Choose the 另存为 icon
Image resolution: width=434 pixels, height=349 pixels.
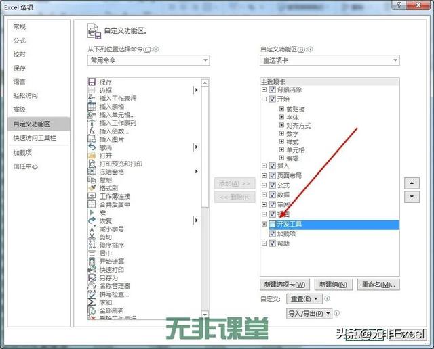click(92, 278)
